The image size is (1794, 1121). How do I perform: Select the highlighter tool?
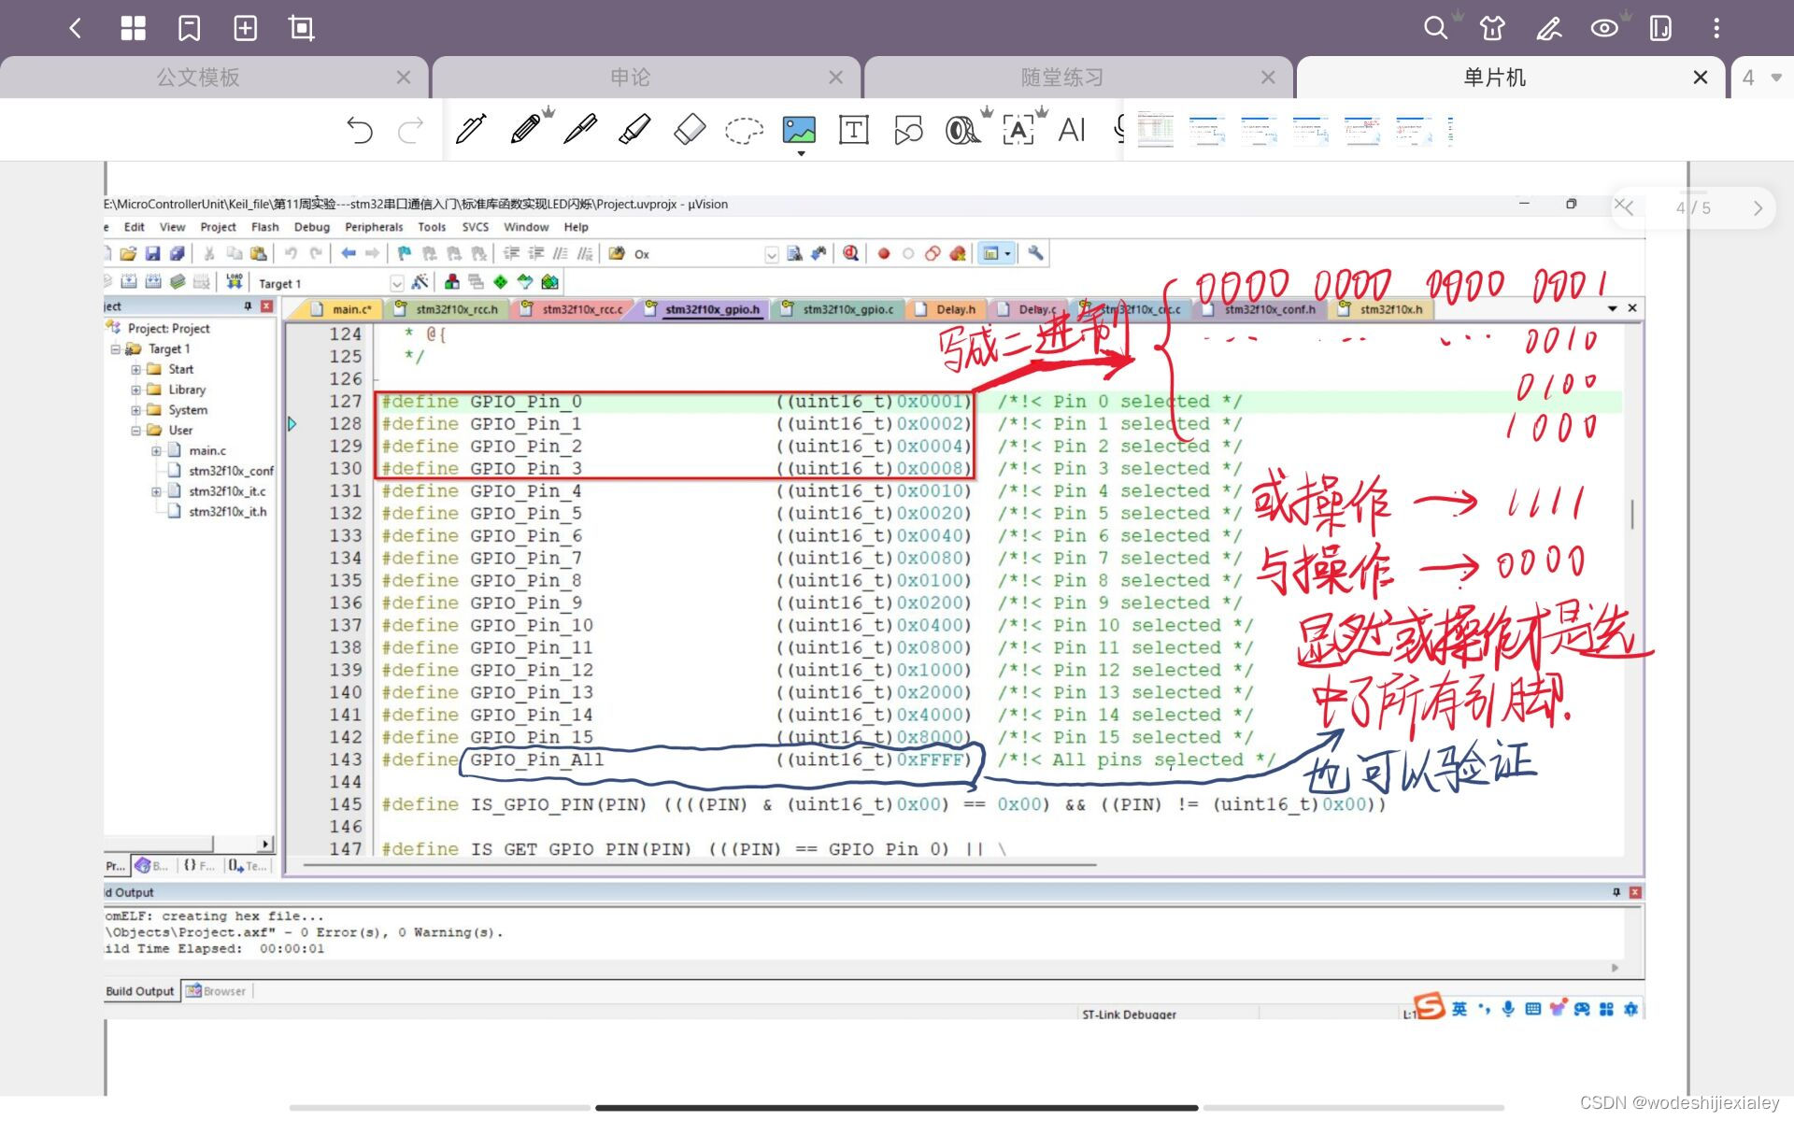[x=634, y=129]
